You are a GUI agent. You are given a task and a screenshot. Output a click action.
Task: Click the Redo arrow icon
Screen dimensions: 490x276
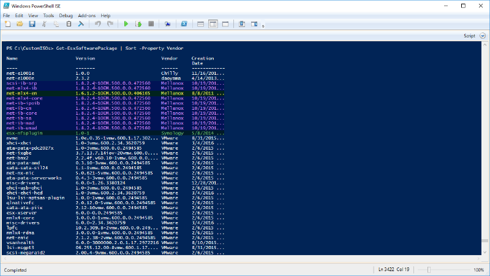(x=110, y=24)
